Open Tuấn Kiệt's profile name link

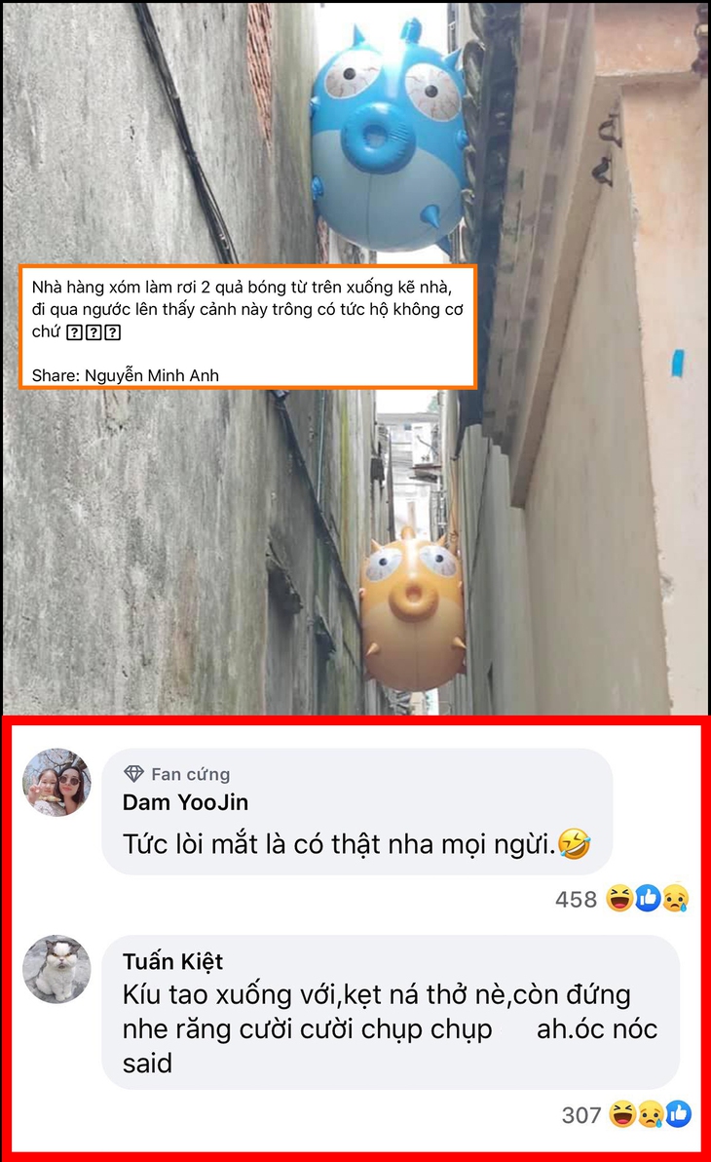[172, 961]
